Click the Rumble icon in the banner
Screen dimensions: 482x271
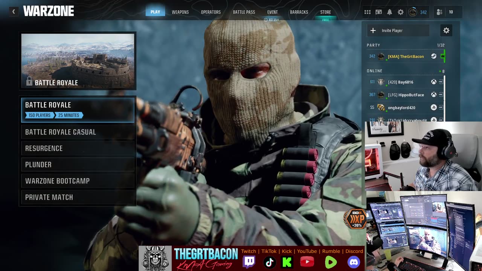pyautogui.click(x=331, y=262)
